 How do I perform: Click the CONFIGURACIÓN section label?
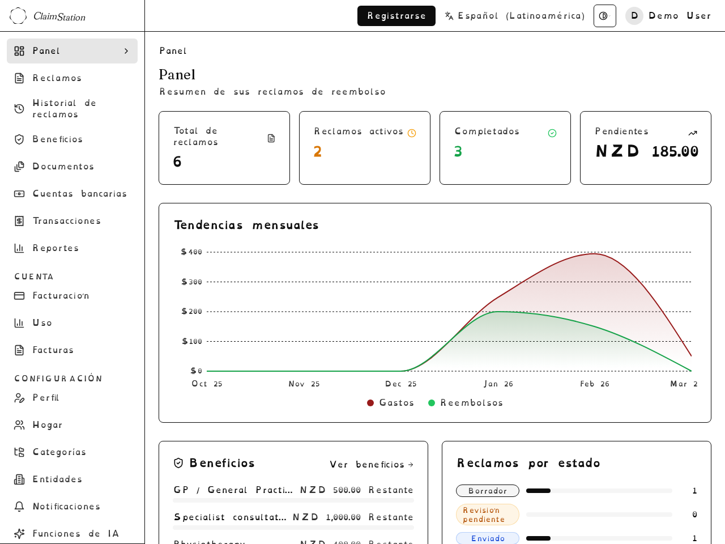coord(58,379)
